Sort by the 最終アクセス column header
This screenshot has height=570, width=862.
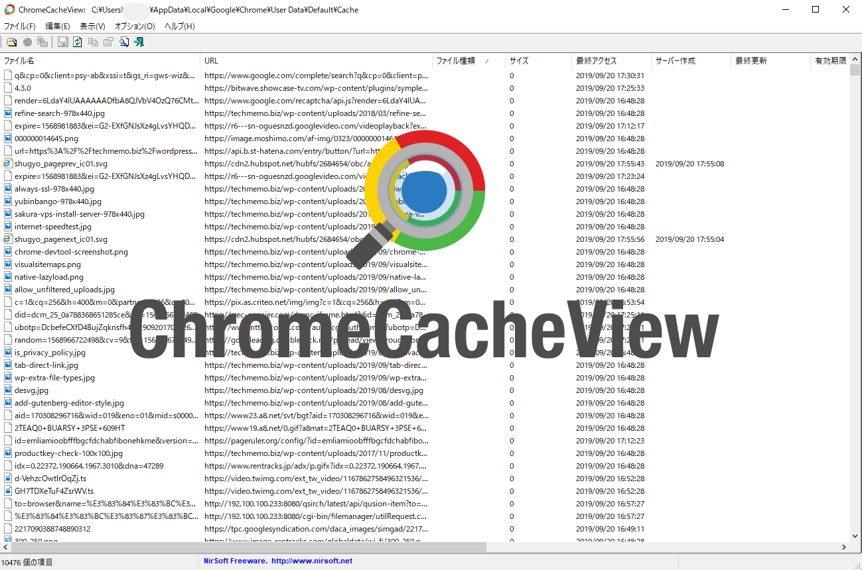[x=612, y=61]
